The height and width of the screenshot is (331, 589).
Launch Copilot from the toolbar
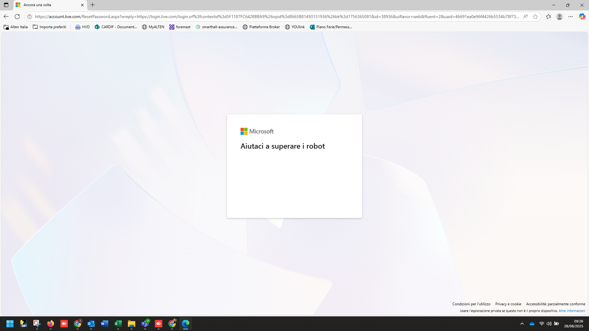click(582, 17)
